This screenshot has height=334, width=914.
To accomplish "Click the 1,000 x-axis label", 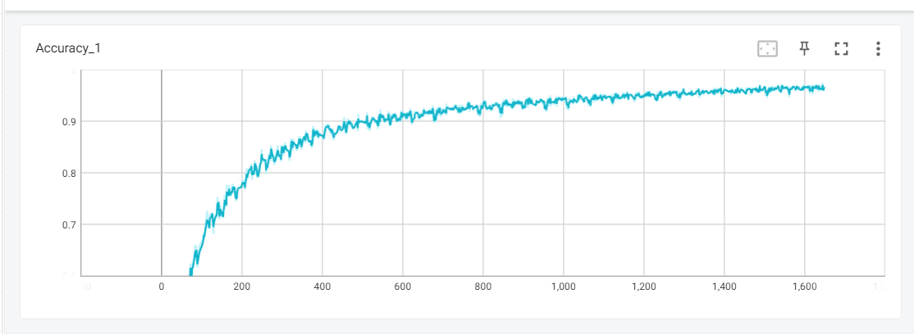I will coord(563,287).
